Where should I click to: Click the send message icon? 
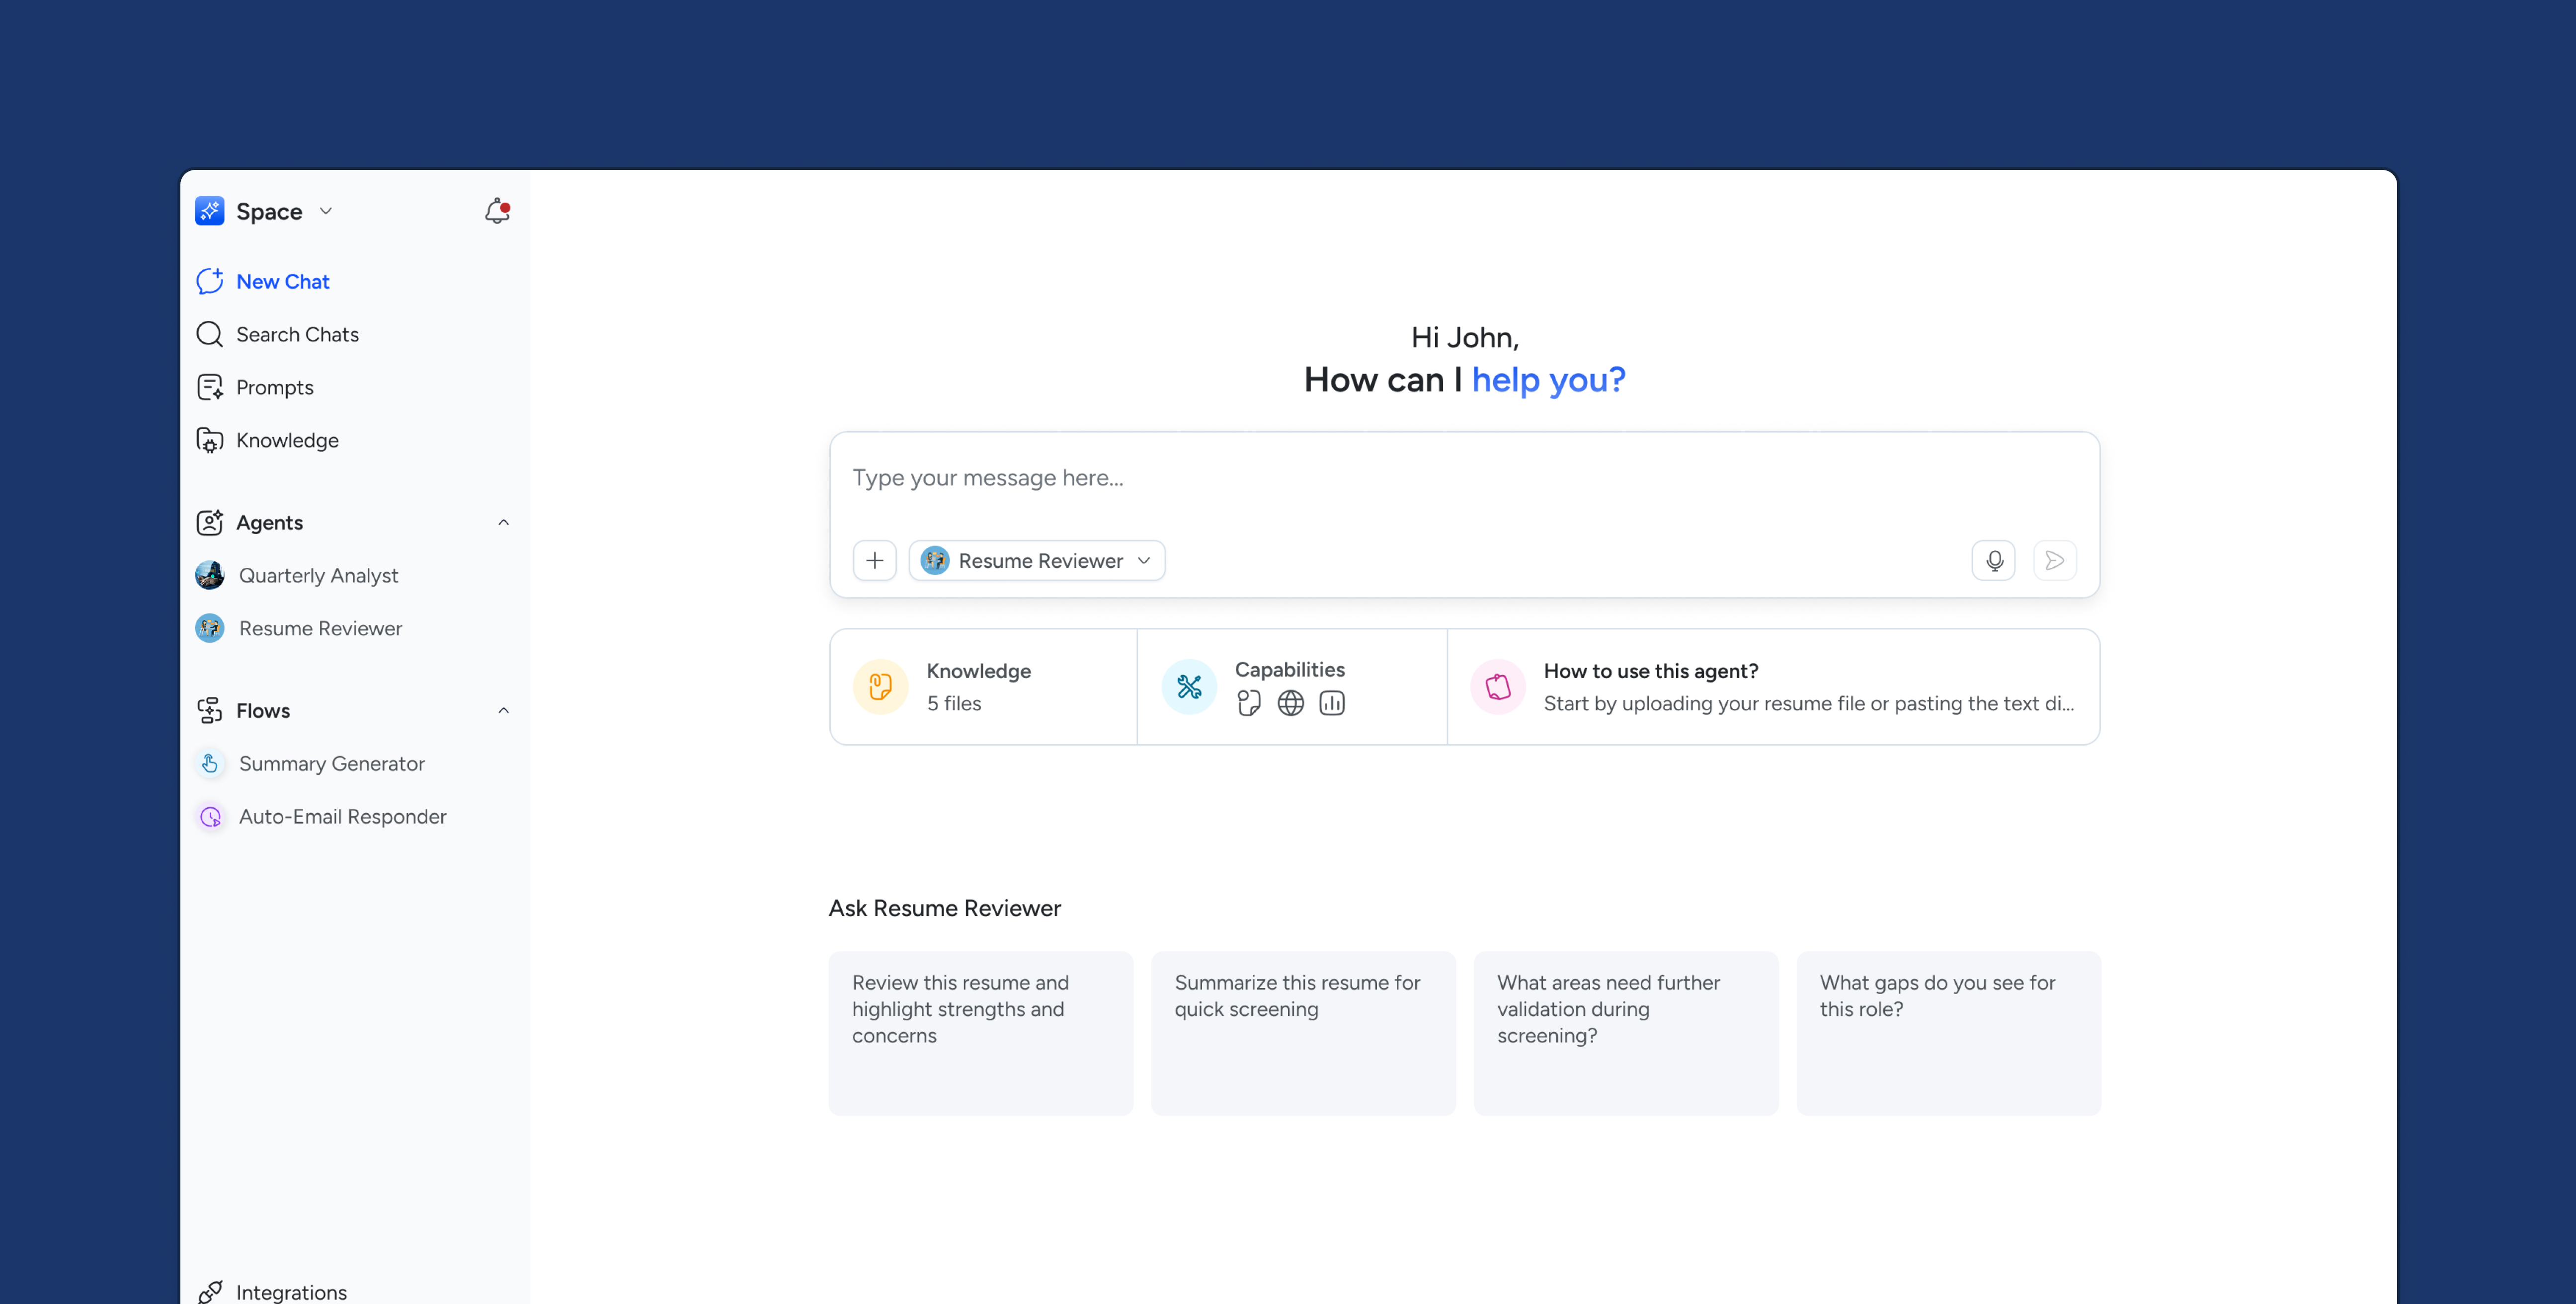2055,560
